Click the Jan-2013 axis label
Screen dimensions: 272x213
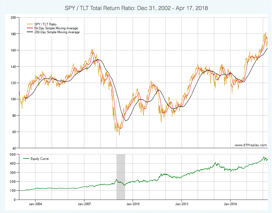pyautogui.click(x=182, y=204)
